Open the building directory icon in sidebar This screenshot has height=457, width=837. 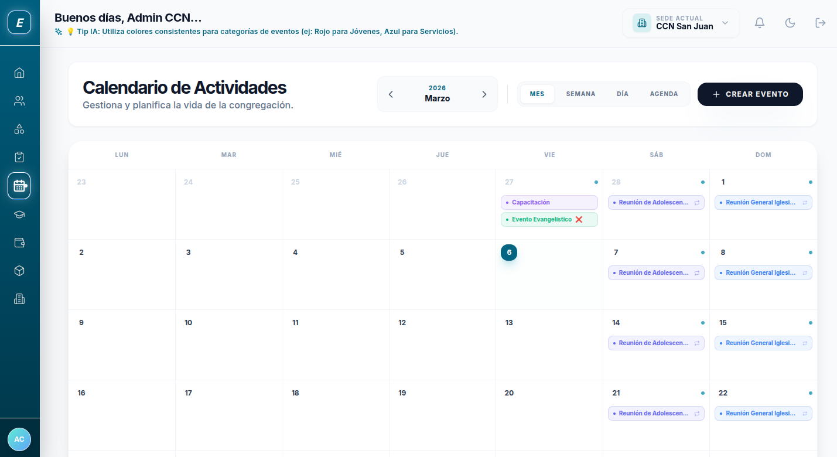tap(19, 299)
